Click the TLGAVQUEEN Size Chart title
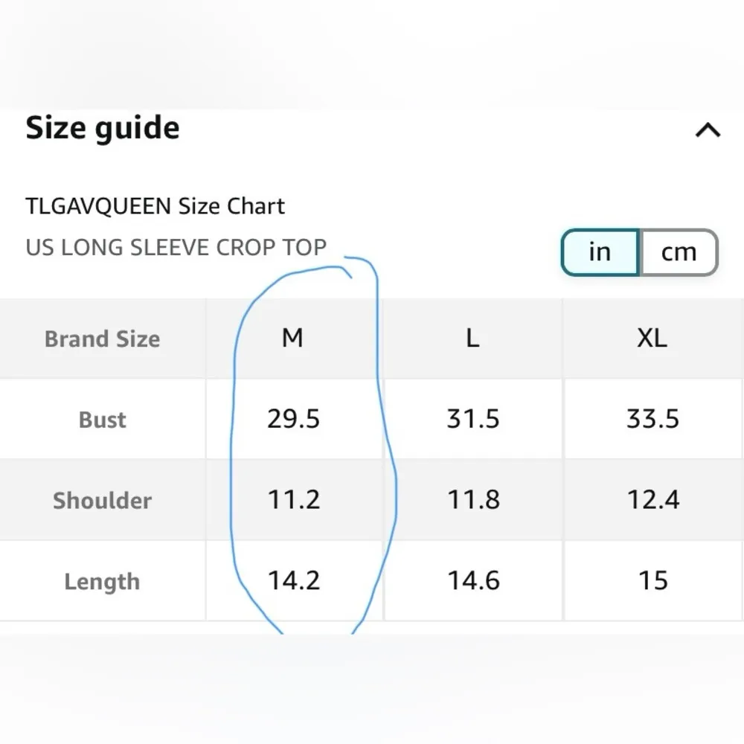Screen dimensions: 744x744 pyautogui.click(x=155, y=206)
